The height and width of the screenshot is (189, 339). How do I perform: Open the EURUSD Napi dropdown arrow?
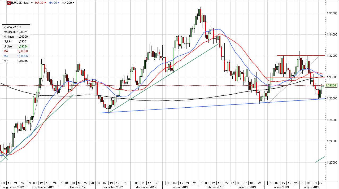(x=32, y=3)
